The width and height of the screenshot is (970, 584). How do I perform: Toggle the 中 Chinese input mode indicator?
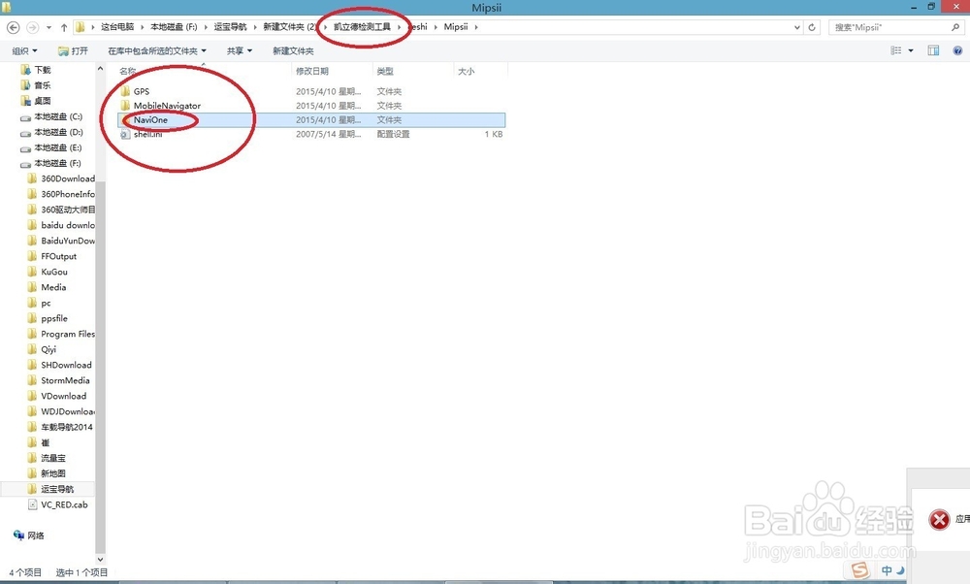pyautogui.click(x=888, y=570)
